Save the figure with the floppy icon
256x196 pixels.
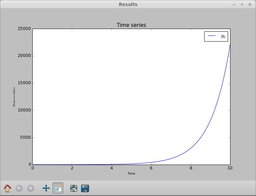(85, 188)
